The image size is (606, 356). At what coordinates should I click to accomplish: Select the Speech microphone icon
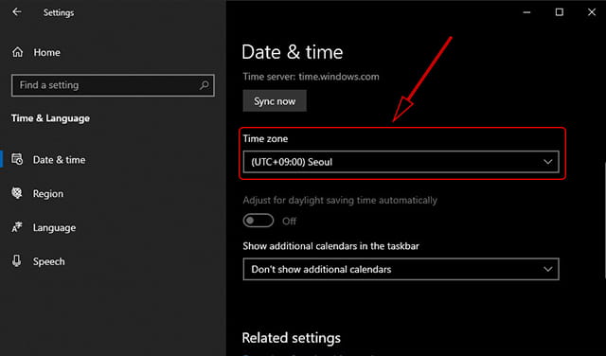pos(17,261)
